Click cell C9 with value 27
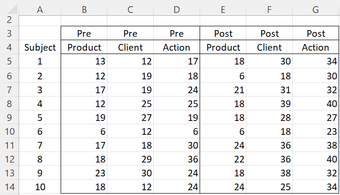The height and width of the screenshot is (195, 340). pyautogui.click(x=130, y=117)
